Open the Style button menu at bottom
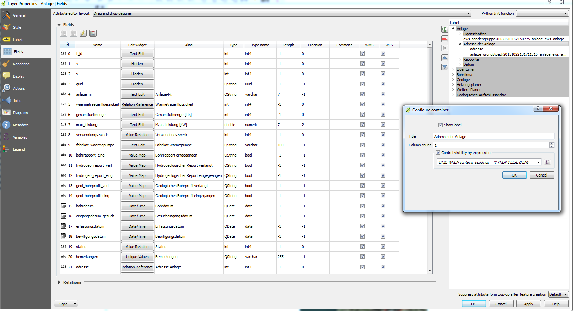573x311 pixels. pos(66,304)
